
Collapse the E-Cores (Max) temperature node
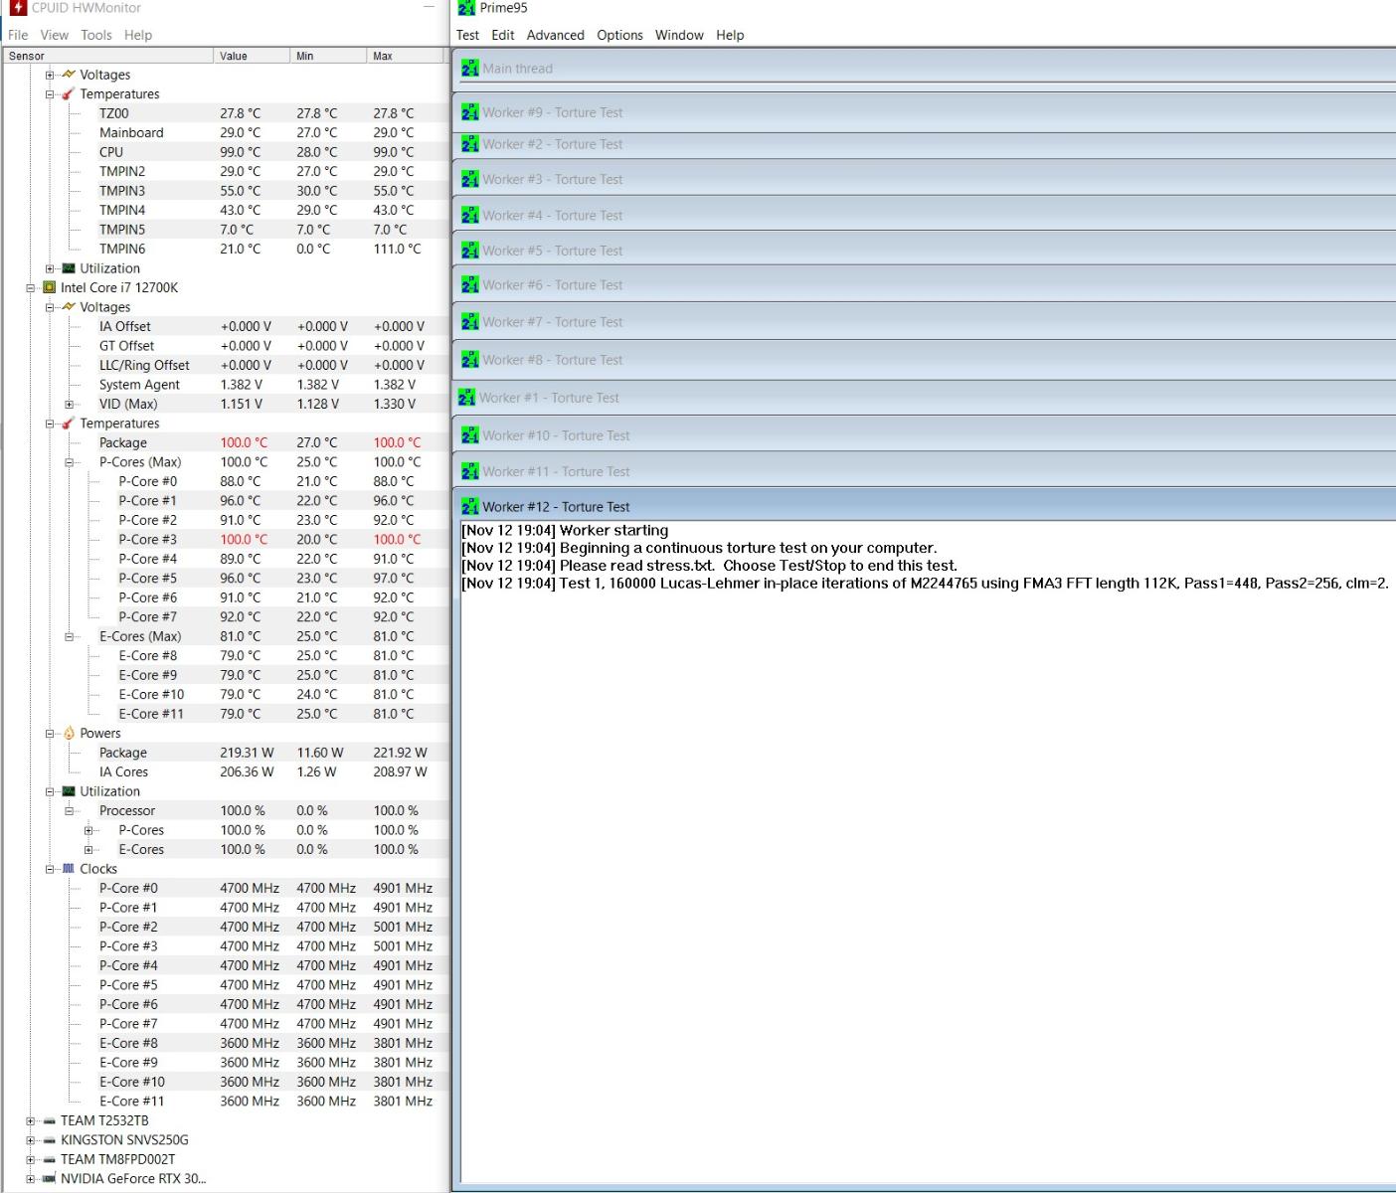tap(69, 637)
